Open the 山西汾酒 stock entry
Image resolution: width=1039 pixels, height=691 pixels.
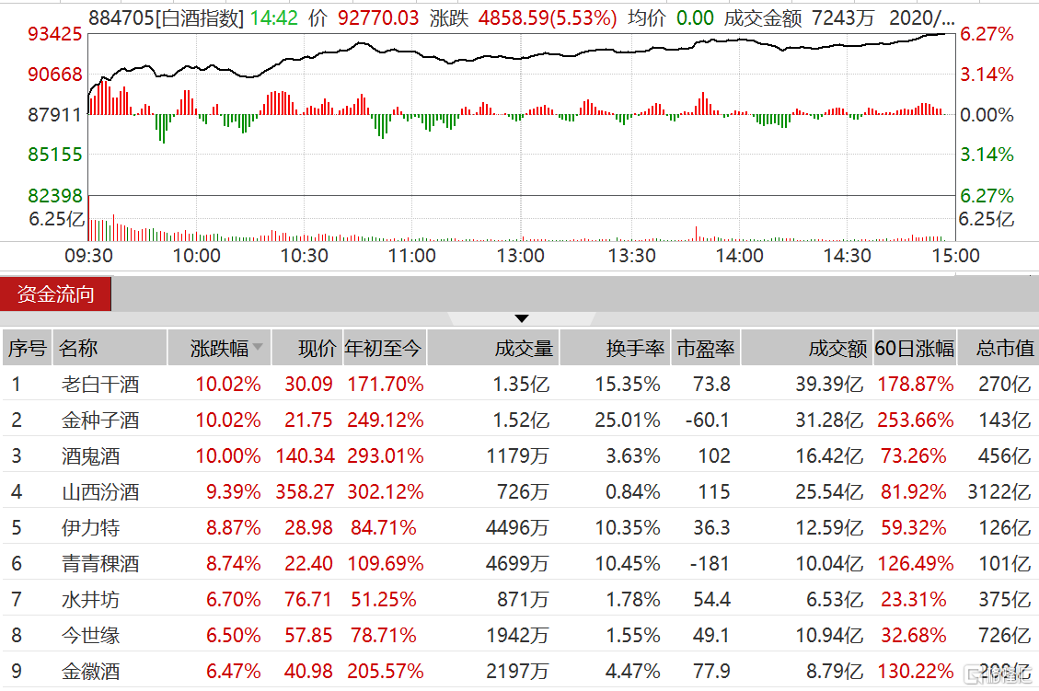point(100,492)
